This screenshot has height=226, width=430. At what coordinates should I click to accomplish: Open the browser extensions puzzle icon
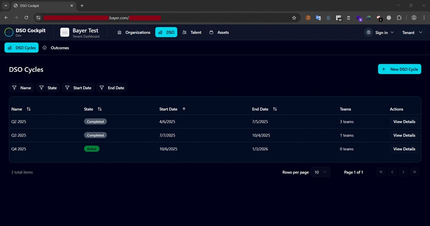[x=399, y=18]
